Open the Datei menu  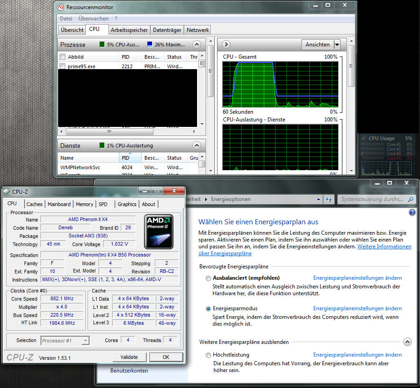click(x=66, y=19)
